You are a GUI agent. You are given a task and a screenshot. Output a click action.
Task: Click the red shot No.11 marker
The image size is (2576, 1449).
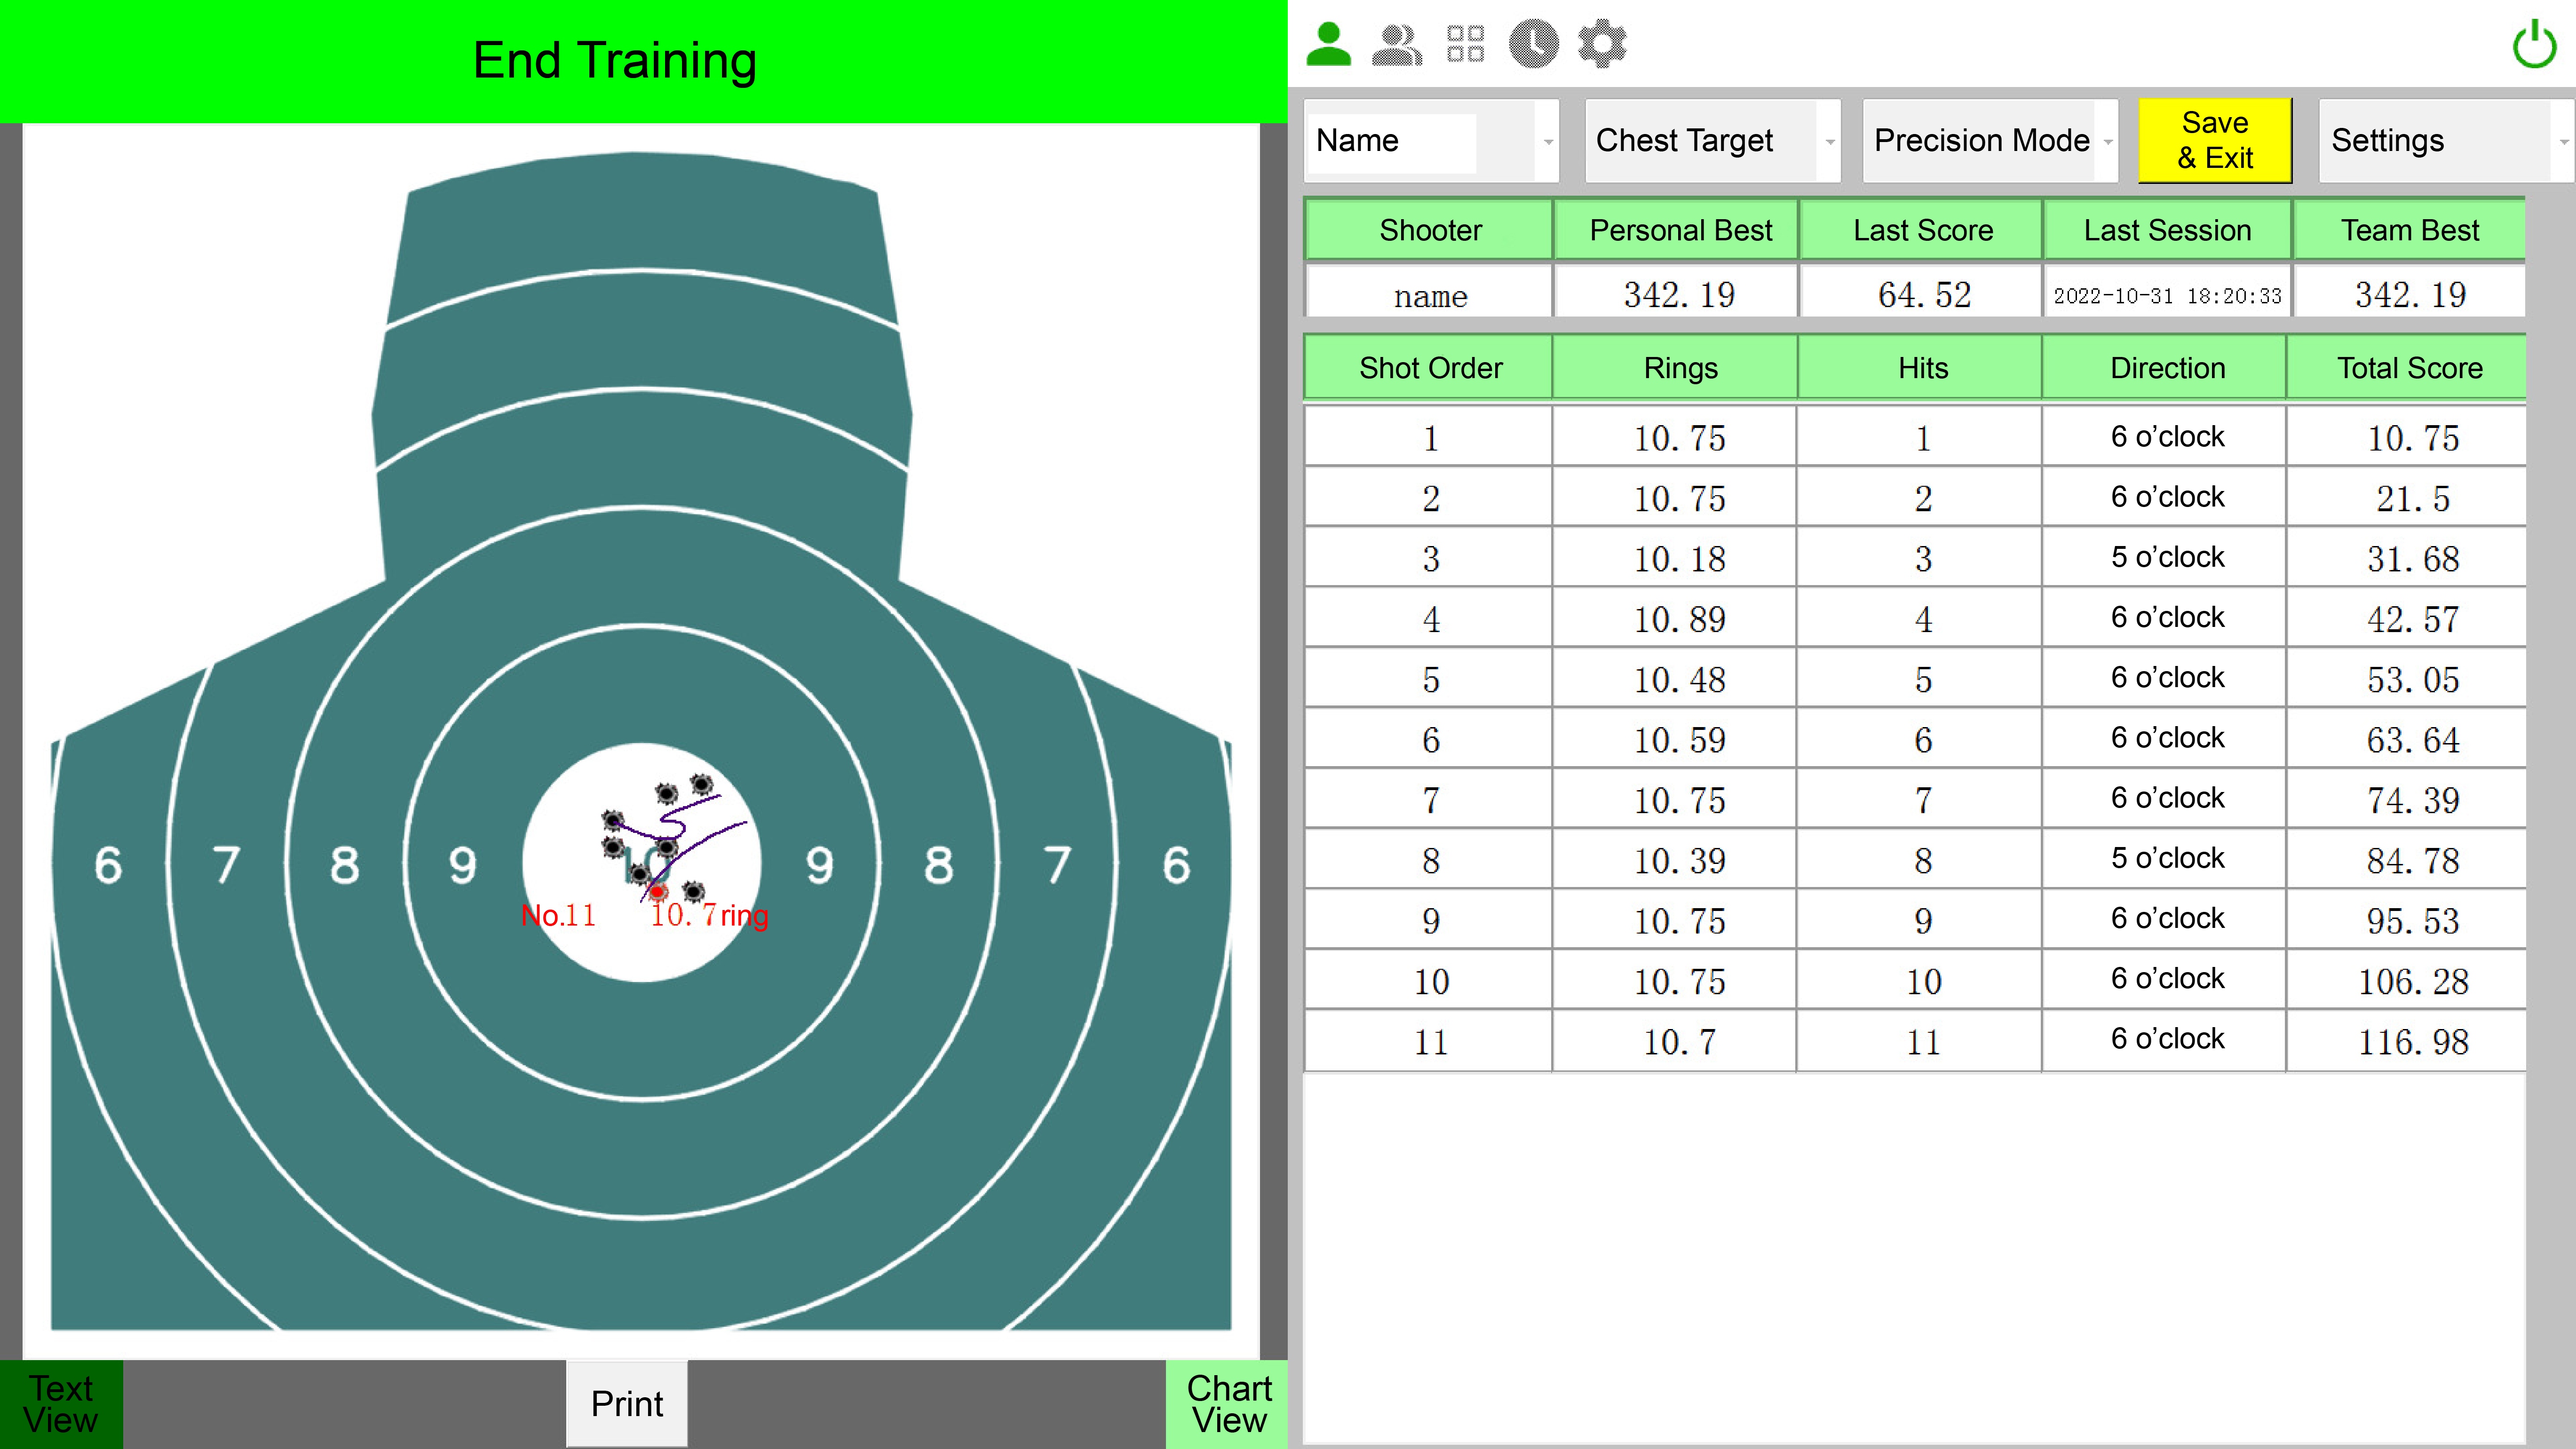(657, 891)
